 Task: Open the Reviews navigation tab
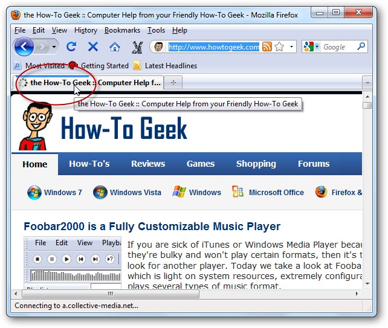click(x=148, y=164)
